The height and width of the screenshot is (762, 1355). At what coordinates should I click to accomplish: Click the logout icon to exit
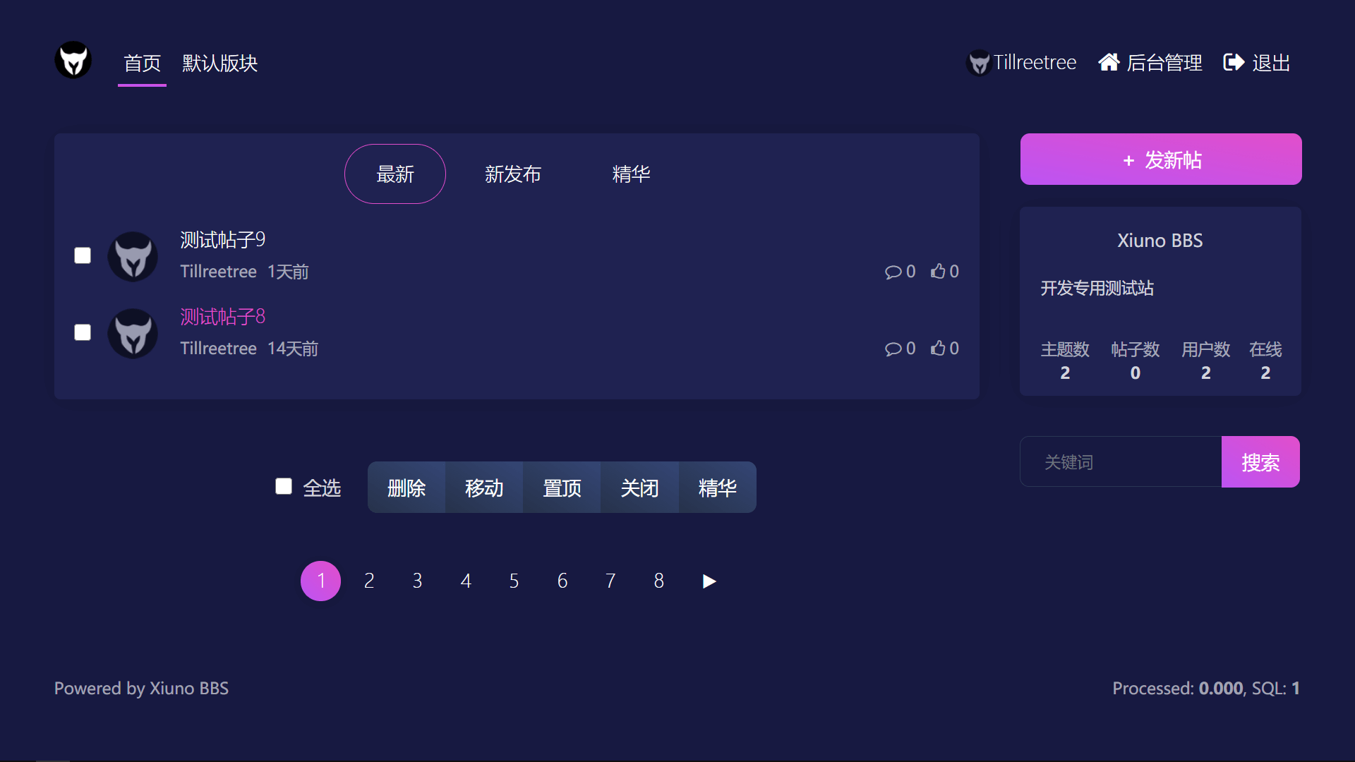tap(1233, 62)
